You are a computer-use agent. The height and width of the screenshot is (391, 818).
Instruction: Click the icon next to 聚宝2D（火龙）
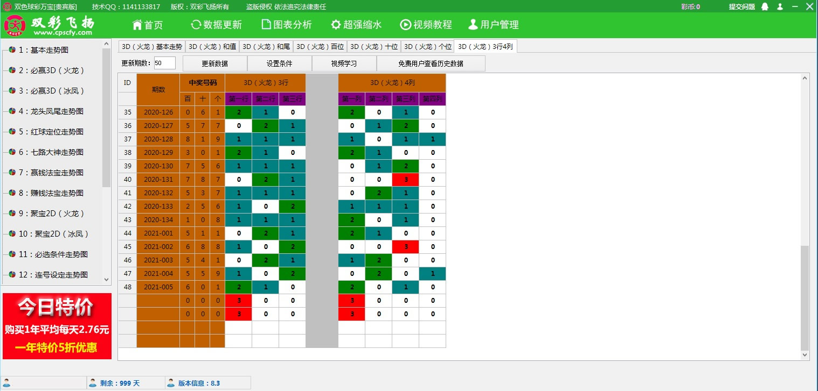point(12,213)
